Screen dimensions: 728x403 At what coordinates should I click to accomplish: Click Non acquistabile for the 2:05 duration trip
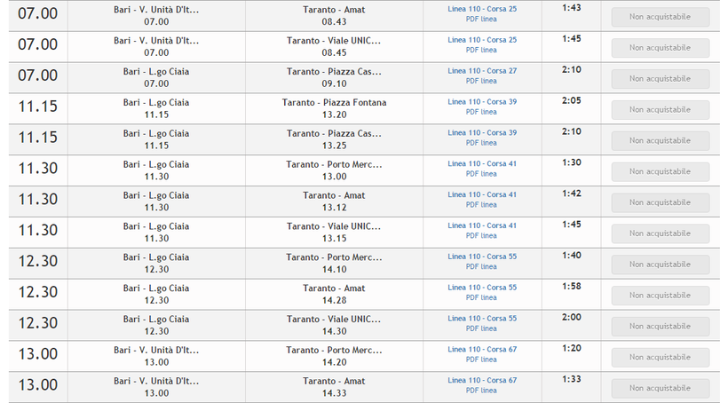[x=661, y=109]
